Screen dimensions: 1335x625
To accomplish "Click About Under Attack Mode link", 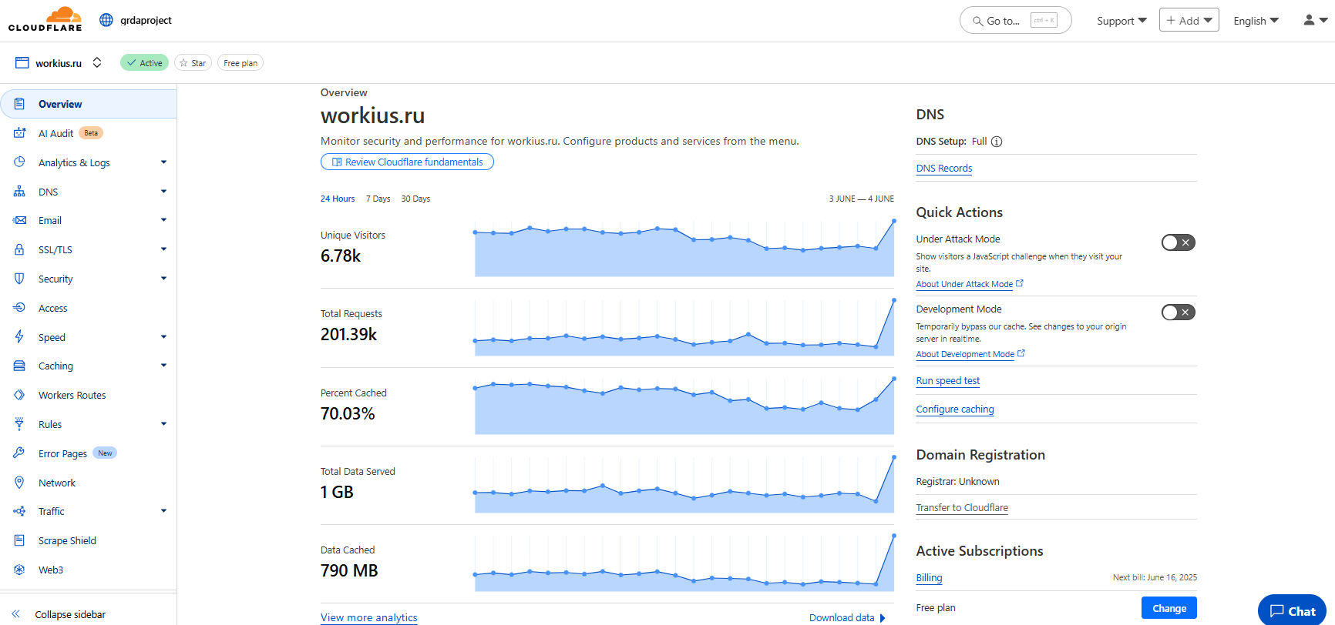I will pos(970,284).
